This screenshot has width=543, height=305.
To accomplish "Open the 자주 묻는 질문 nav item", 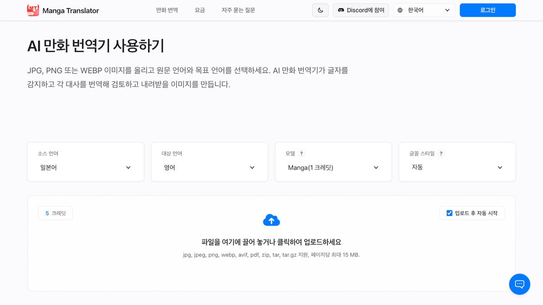I will [238, 10].
